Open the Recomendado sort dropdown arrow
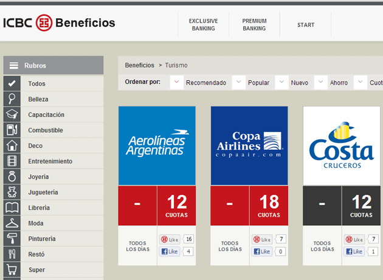 176,82
